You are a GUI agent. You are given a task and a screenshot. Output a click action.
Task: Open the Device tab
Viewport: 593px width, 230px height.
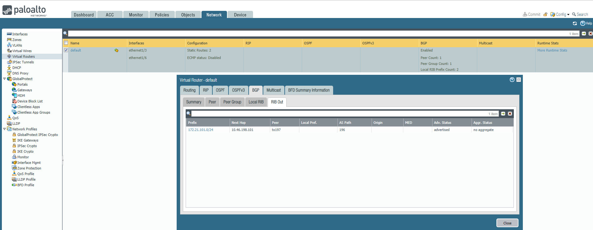pyautogui.click(x=240, y=15)
